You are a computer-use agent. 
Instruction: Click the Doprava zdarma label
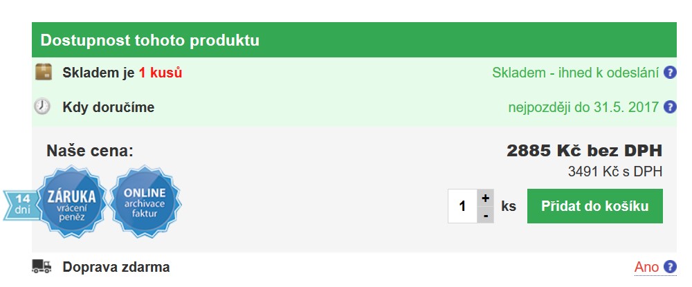116,267
